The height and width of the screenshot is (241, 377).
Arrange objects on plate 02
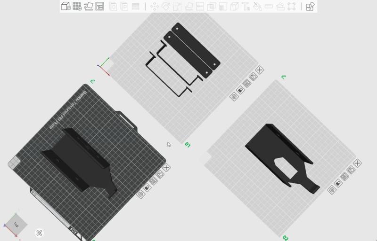point(344,177)
